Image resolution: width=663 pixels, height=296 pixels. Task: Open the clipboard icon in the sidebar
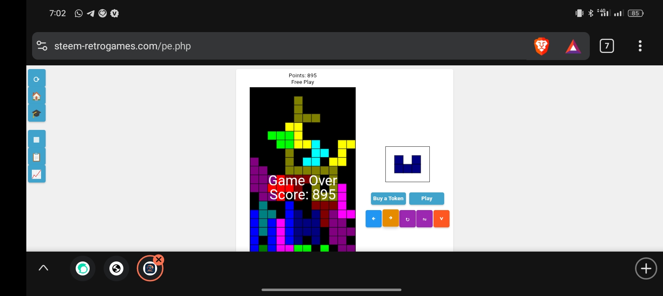[37, 157]
